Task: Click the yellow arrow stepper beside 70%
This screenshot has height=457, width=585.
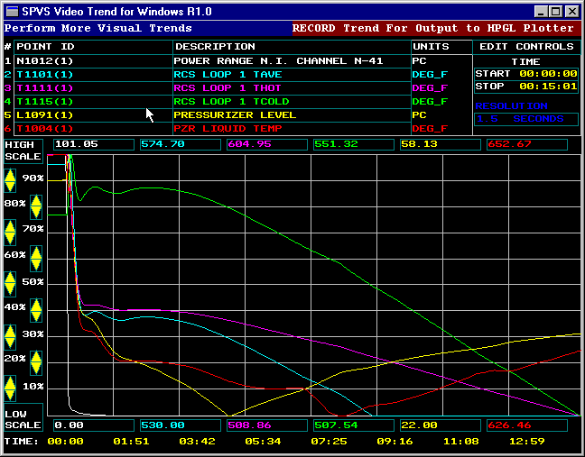Action: pos(10,233)
